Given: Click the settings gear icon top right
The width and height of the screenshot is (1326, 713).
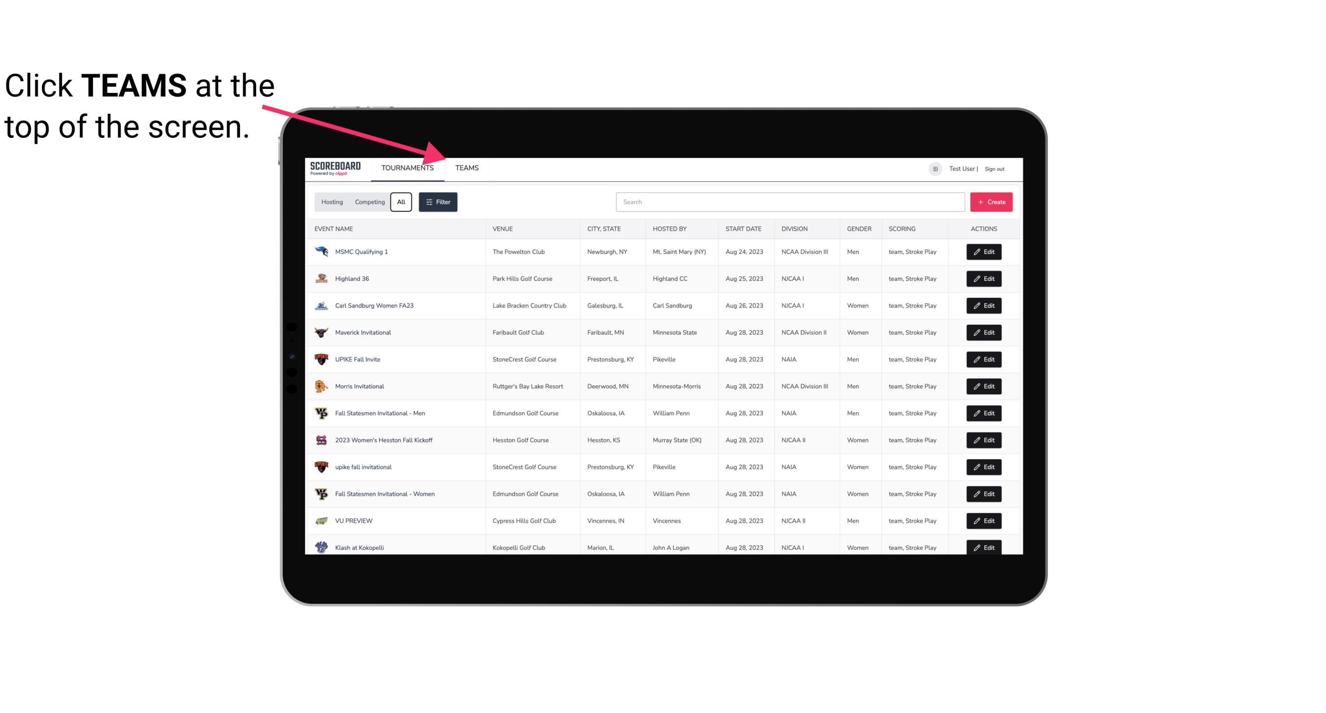Looking at the screenshot, I should click(x=934, y=168).
